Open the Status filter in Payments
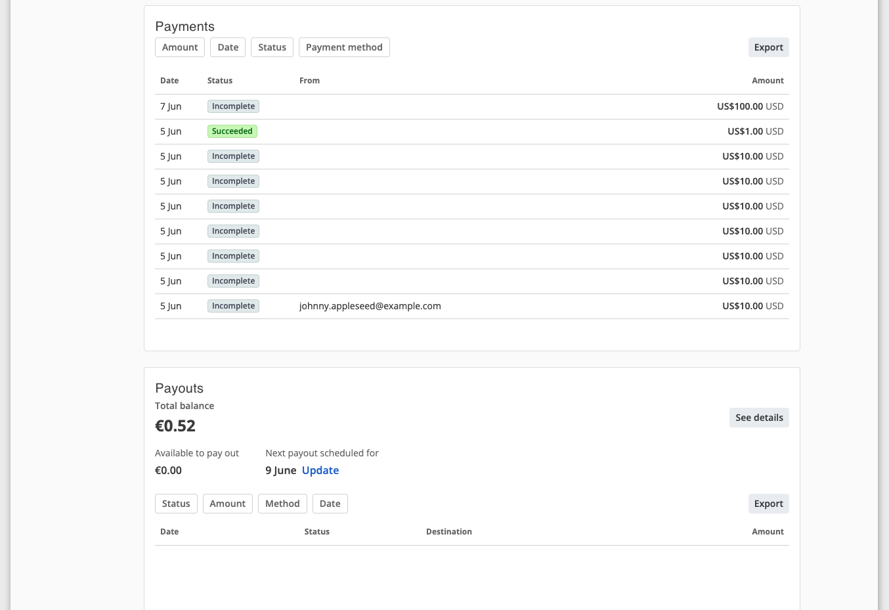The height and width of the screenshot is (610, 889). (x=272, y=47)
